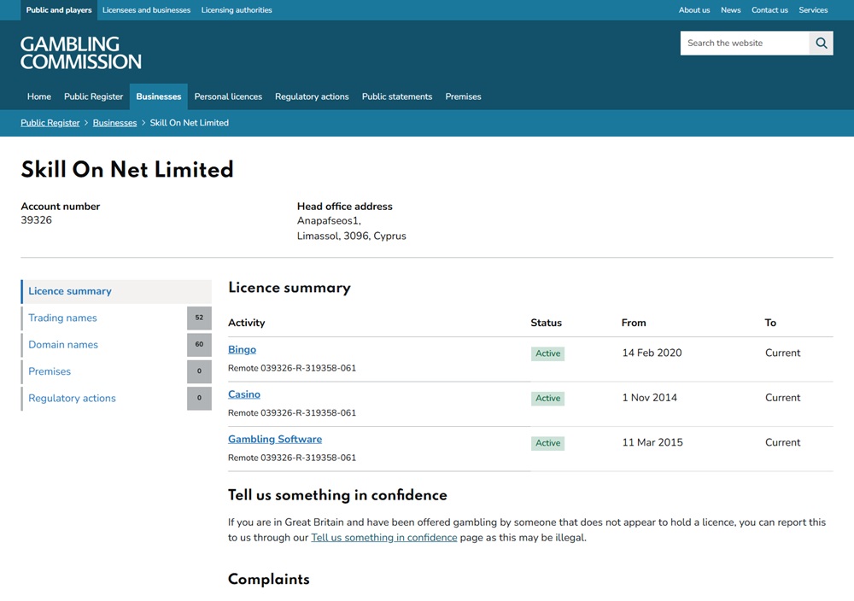Click the licence number under Bingo
This screenshot has width=854, height=601.
coord(292,368)
